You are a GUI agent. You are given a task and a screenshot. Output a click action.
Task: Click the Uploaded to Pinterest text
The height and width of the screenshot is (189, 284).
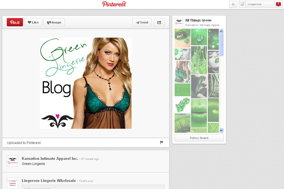24,143
